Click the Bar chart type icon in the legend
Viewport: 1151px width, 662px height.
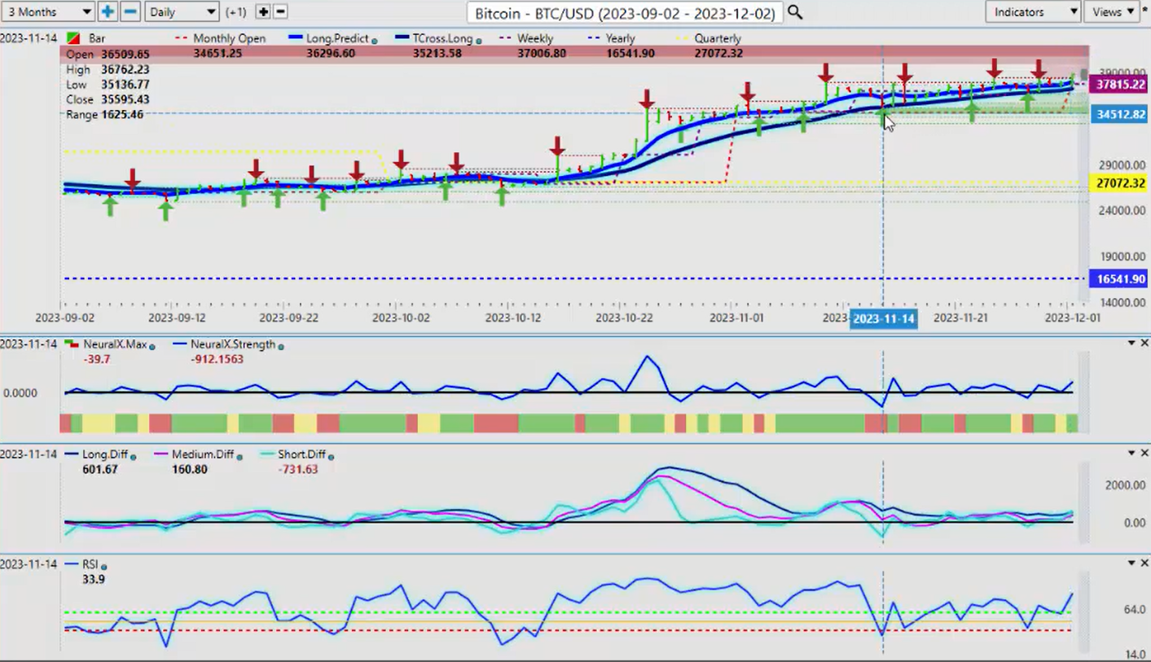tap(73, 38)
